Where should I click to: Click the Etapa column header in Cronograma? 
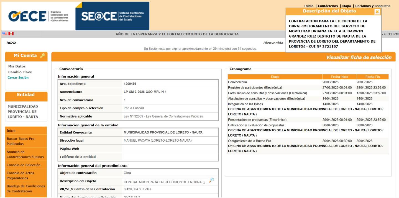pos(275,77)
